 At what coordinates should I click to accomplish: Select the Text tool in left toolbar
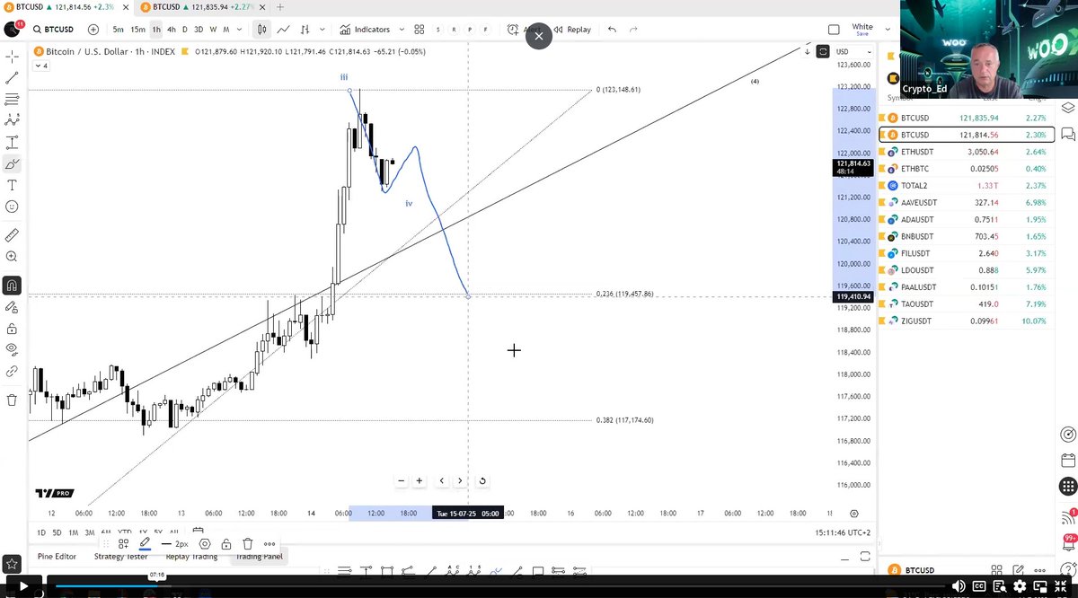click(x=12, y=185)
